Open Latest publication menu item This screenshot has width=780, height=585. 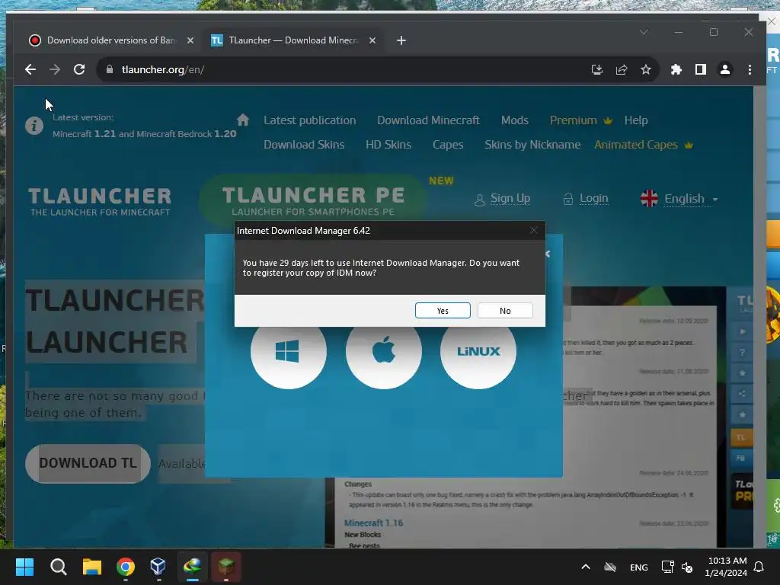click(309, 120)
